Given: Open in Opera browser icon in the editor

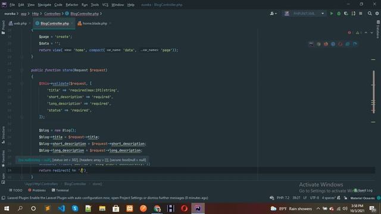Looking at the screenshot, I should click(341, 44).
